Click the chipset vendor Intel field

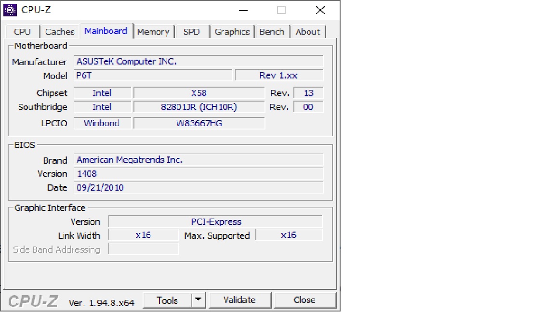(102, 93)
